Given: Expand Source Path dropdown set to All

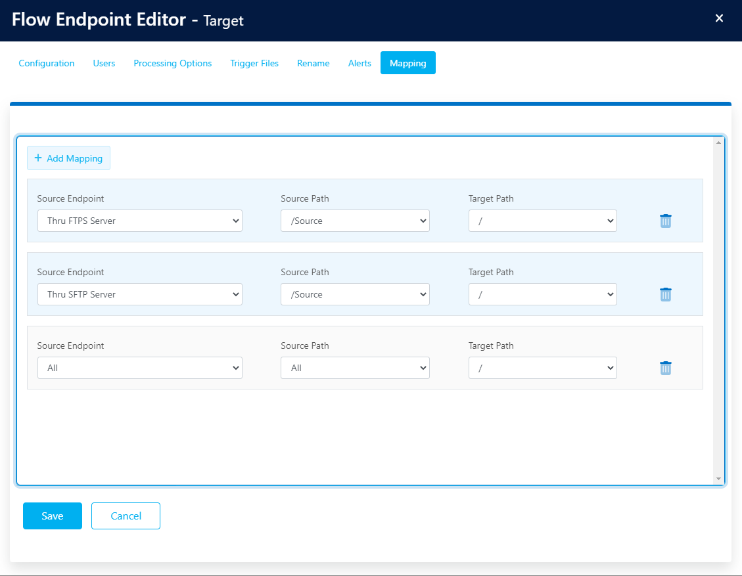Looking at the screenshot, I should pos(355,368).
